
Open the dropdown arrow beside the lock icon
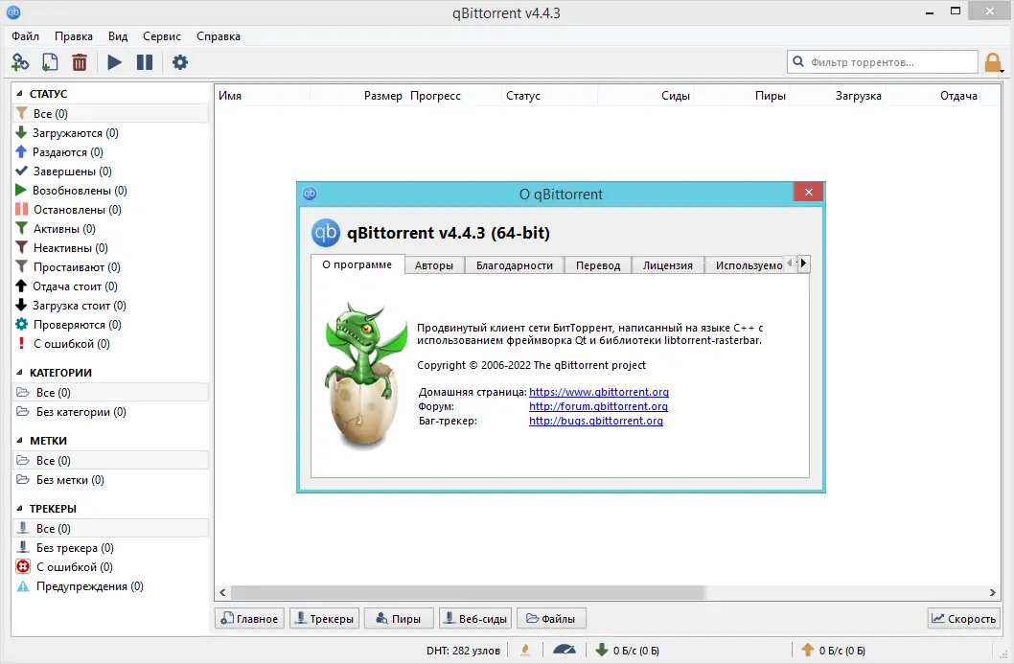pyautogui.click(x=1002, y=70)
